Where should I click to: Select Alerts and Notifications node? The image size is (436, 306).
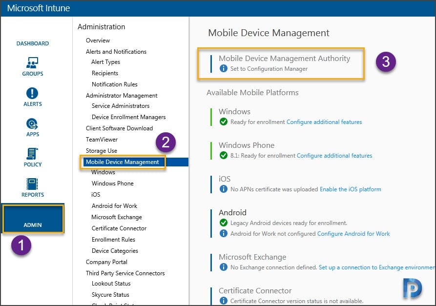click(116, 51)
